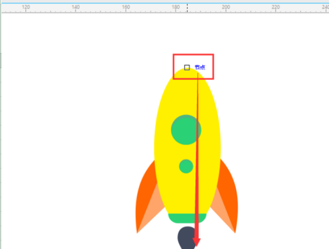Viewport: 329px width, 249px height.
Task: Select the green band at rocket base
Action: coord(187,218)
